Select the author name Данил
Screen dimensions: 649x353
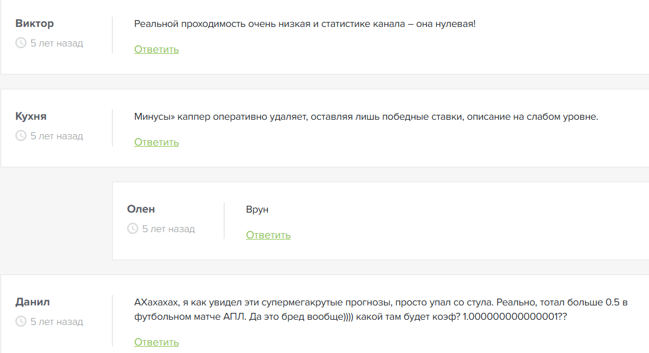[x=33, y=302]
